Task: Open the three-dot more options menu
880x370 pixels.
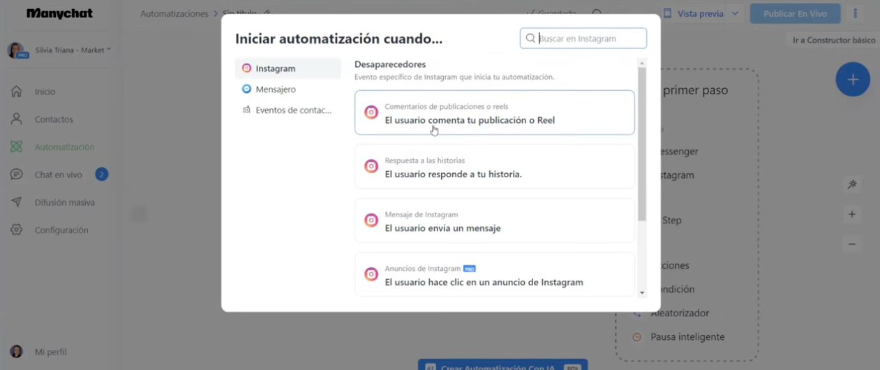Action: click(x=856, y=13)
